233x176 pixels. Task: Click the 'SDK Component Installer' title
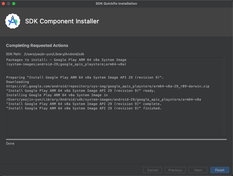[x=62, y=21]
